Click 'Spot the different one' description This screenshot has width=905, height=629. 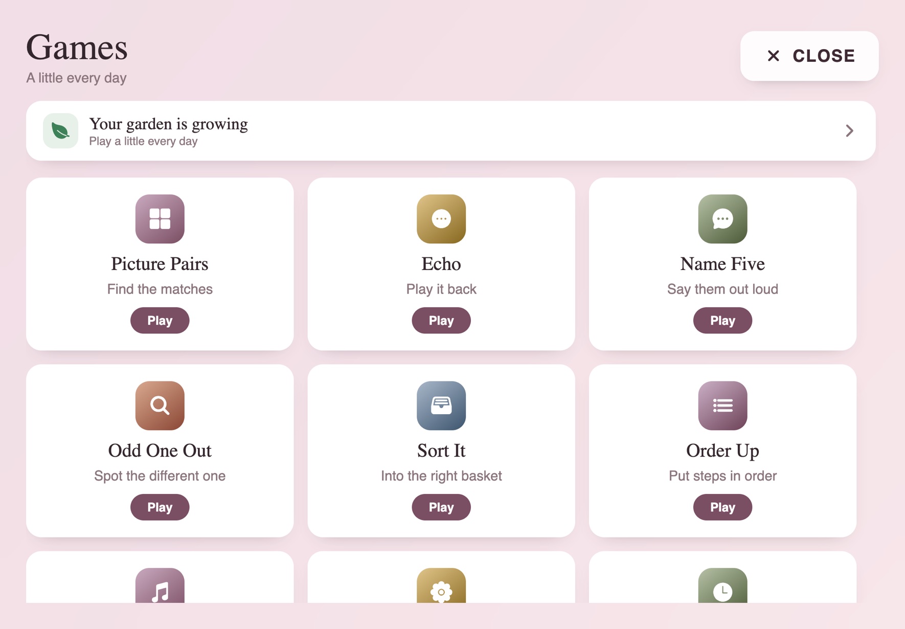point(160,476)
